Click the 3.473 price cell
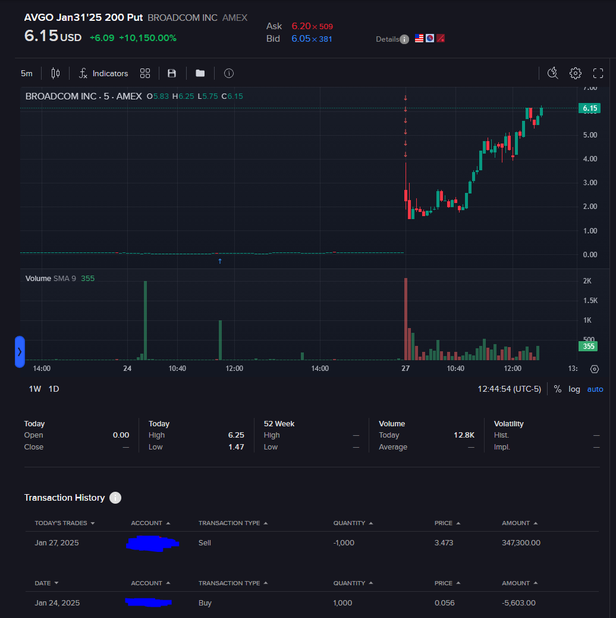The height and width of the screenshot is (618, 616). tap(444, 543)
